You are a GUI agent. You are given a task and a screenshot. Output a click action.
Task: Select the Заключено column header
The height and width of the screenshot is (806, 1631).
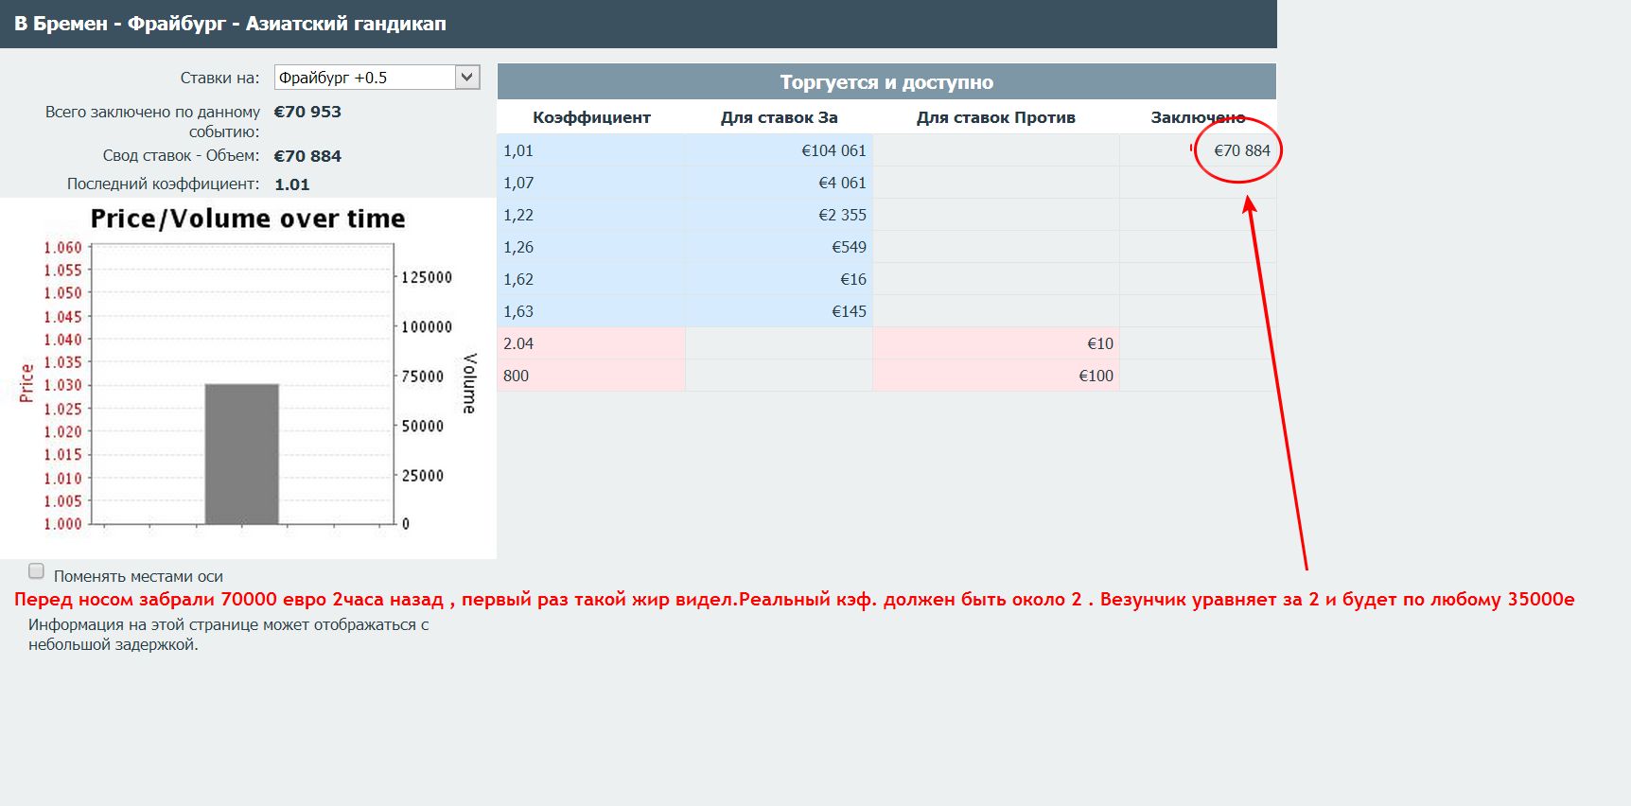point(1198,117)
